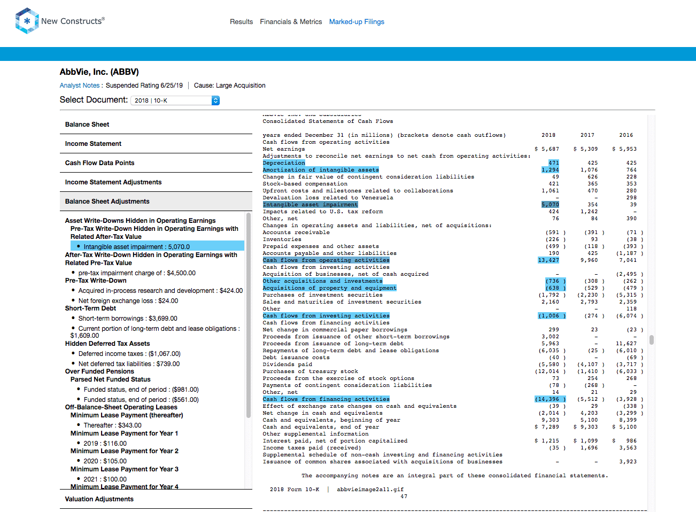696x512 pixels.
Task: Select 2021 : $100.00 lease payment
Action: click(105, 479)
